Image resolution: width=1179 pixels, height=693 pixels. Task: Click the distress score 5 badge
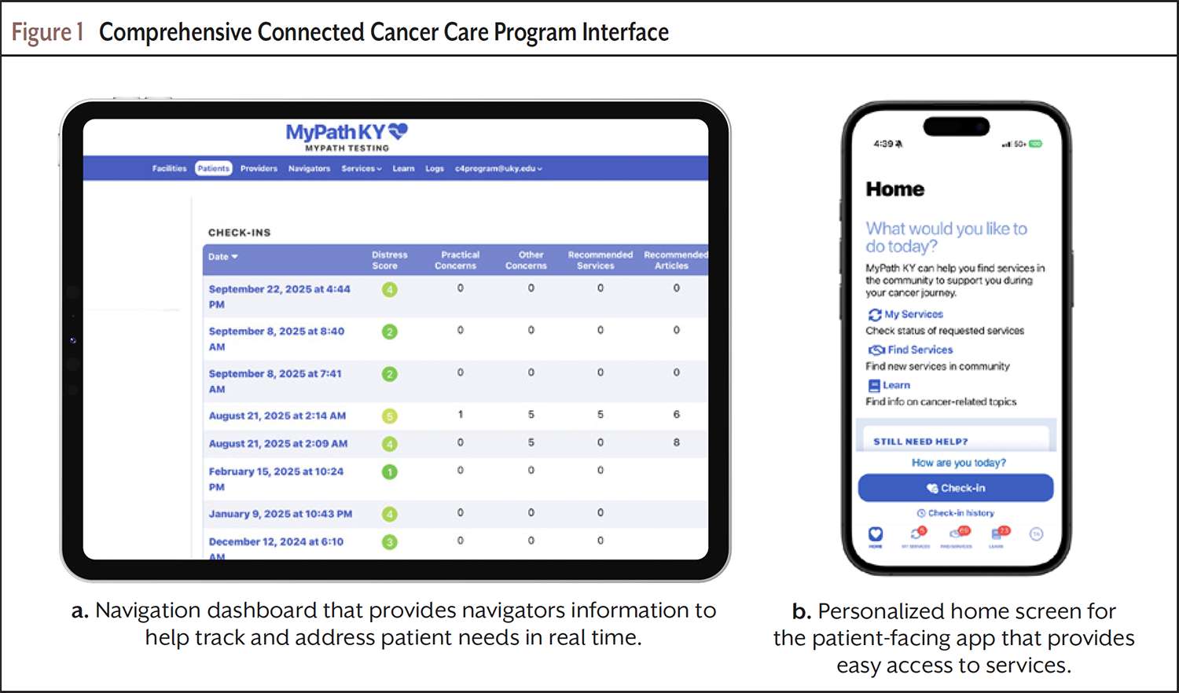coord(389,416)
